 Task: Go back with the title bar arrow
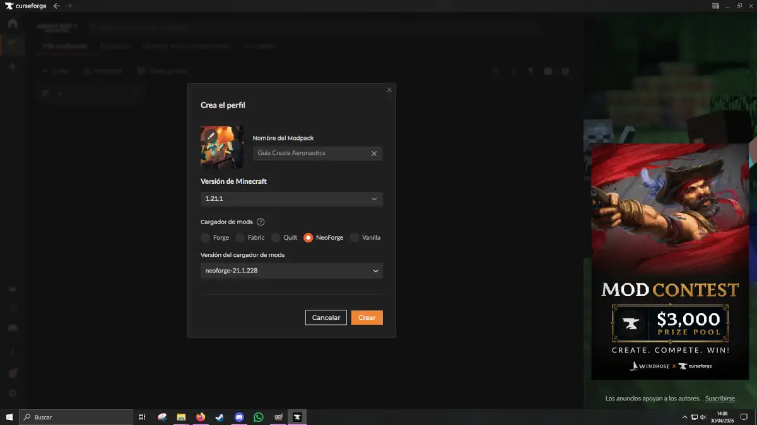(57, 6)
